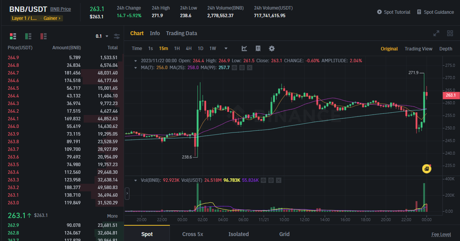Select the 1H interval

coord(177,49)
